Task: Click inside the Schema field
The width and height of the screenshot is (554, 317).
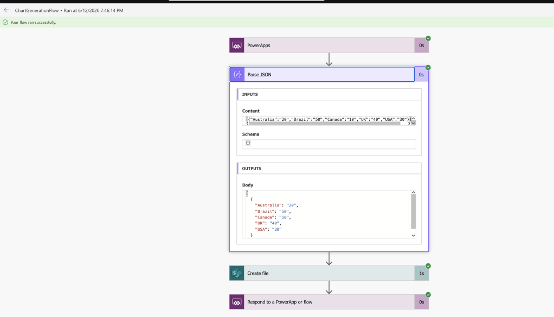Action: tap(328, 144)
